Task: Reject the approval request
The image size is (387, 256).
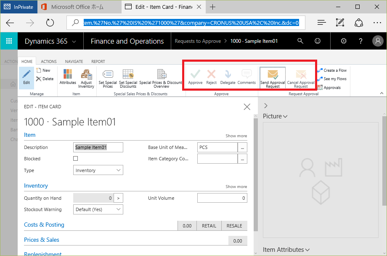Action: (x=211, y=77)
